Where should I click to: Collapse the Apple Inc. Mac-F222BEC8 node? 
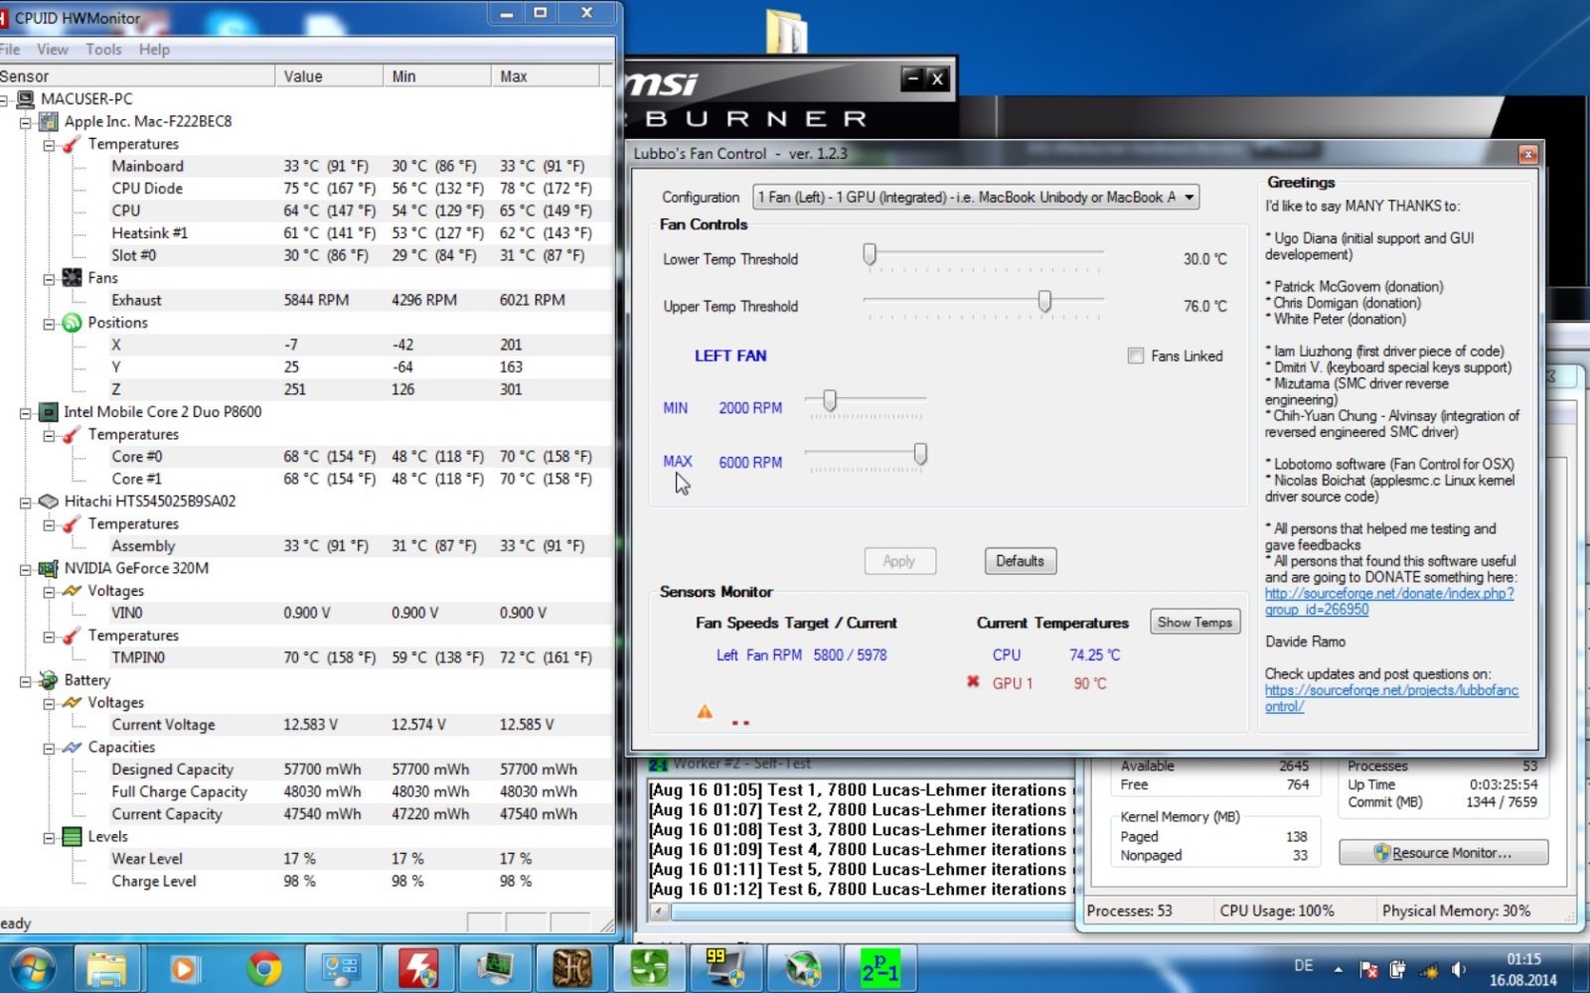(x=25, y=122)
